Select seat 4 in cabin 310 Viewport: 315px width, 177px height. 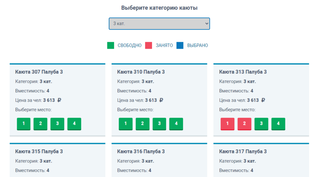[176, 124]
